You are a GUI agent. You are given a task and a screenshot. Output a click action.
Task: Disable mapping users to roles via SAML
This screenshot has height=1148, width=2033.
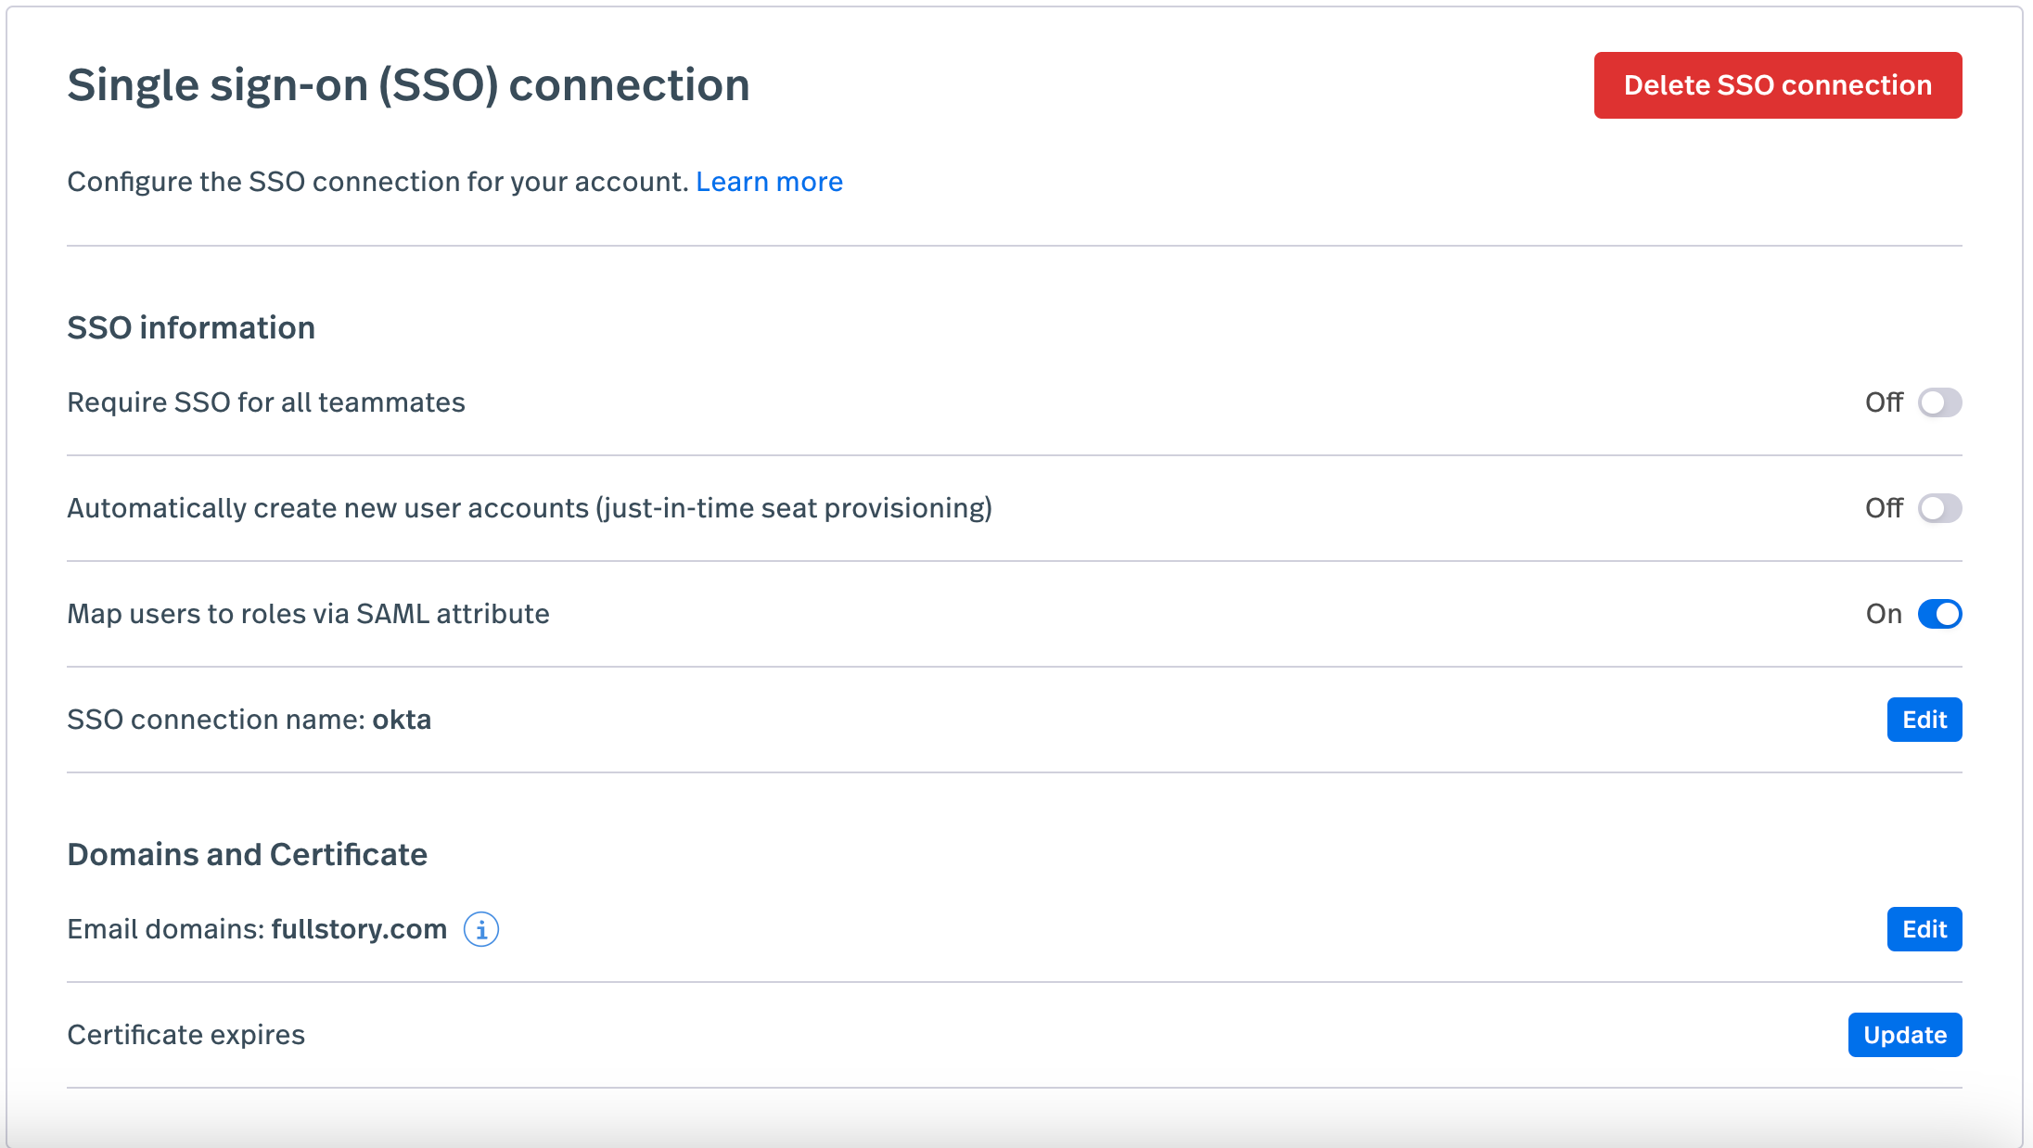coord(1940,613)
